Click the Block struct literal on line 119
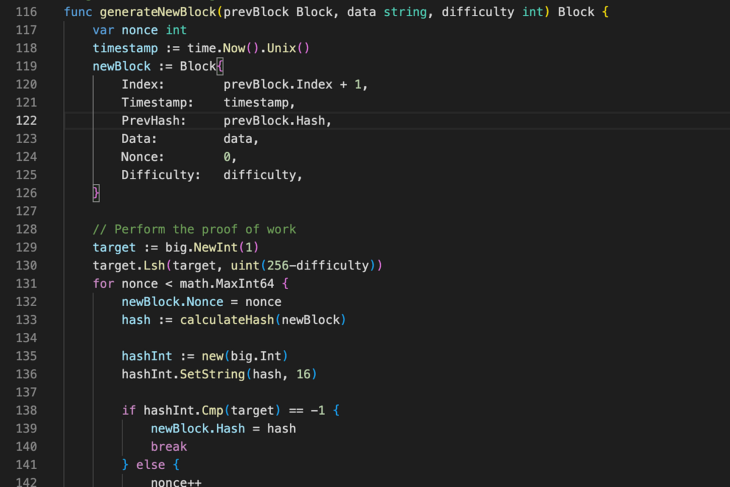The height and width of the screenshot is (487, 730). click(x=200, y=66)
